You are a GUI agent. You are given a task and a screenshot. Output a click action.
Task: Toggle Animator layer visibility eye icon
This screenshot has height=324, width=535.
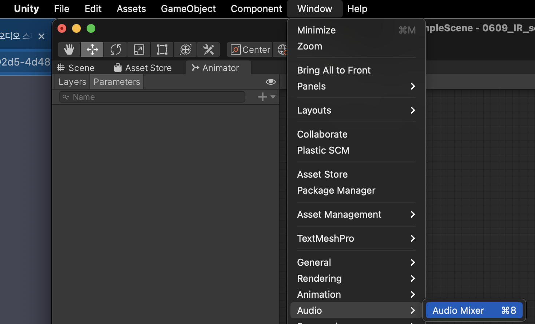coord(270,82)
